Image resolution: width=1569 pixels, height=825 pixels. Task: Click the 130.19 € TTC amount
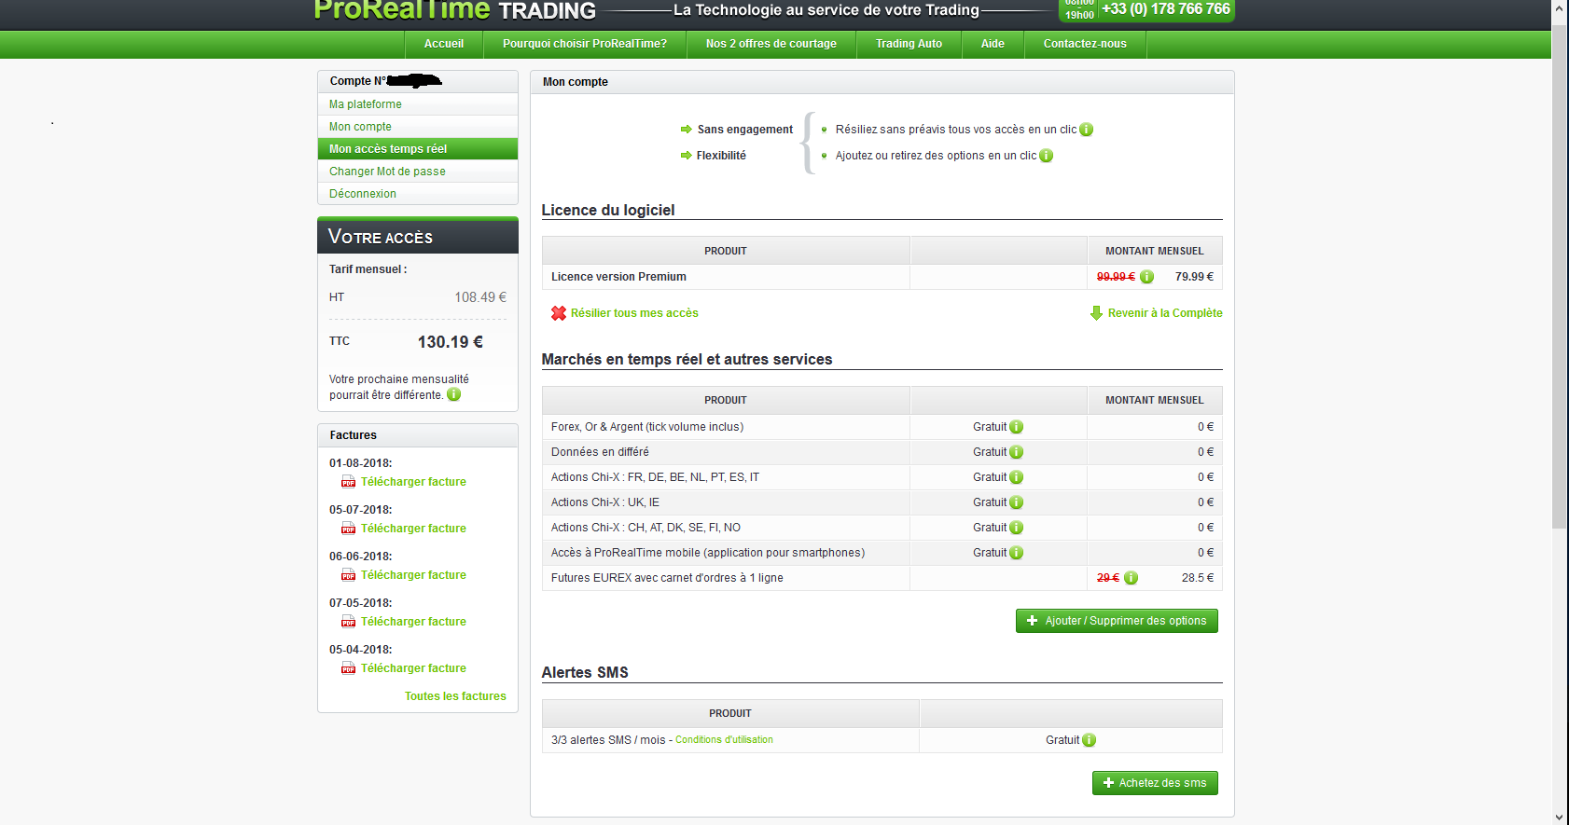[451, 342]
